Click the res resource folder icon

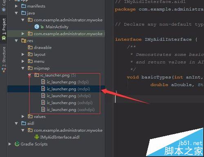24,40
